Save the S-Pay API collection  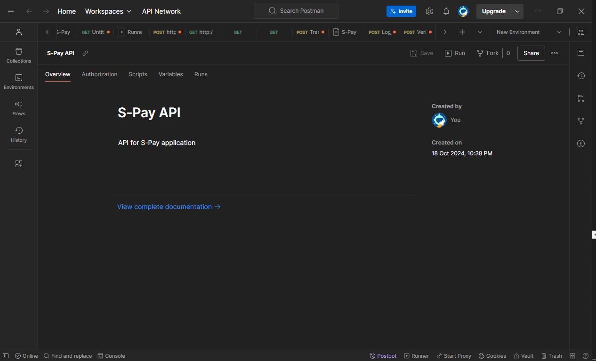(422, 53)
